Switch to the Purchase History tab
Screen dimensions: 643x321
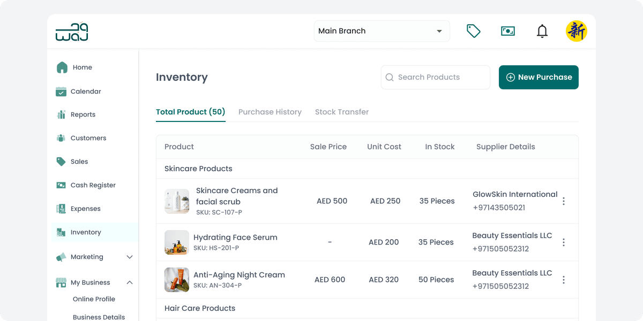tap(270, 112)
